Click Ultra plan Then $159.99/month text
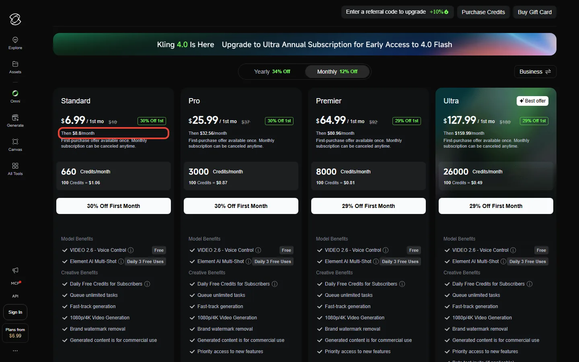The width and height of the screenshot is (579, 362). tap(464, 133)
